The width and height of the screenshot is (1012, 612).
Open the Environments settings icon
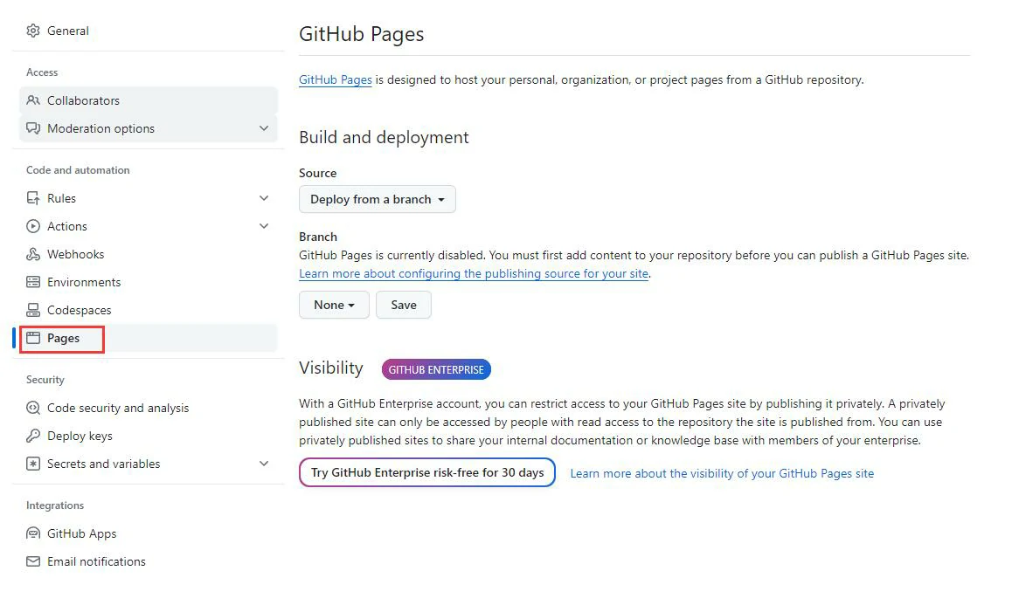tap(33, 282)
